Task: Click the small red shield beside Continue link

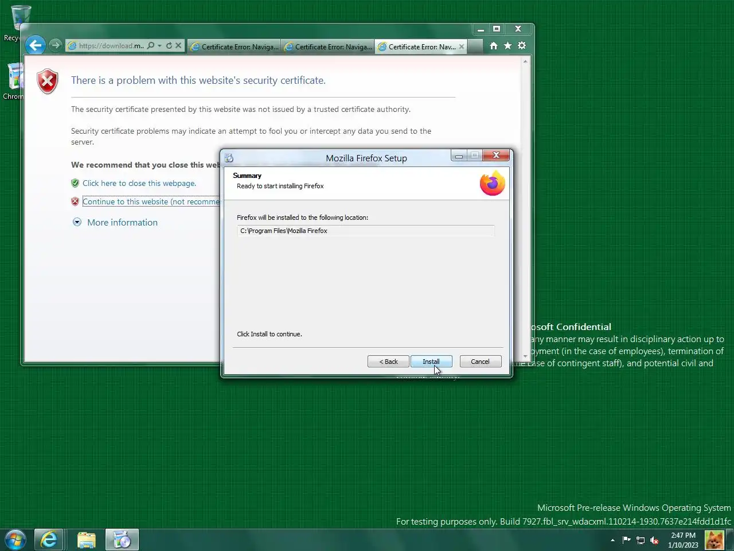Action: pyautogui.click(x=75, y=201)
